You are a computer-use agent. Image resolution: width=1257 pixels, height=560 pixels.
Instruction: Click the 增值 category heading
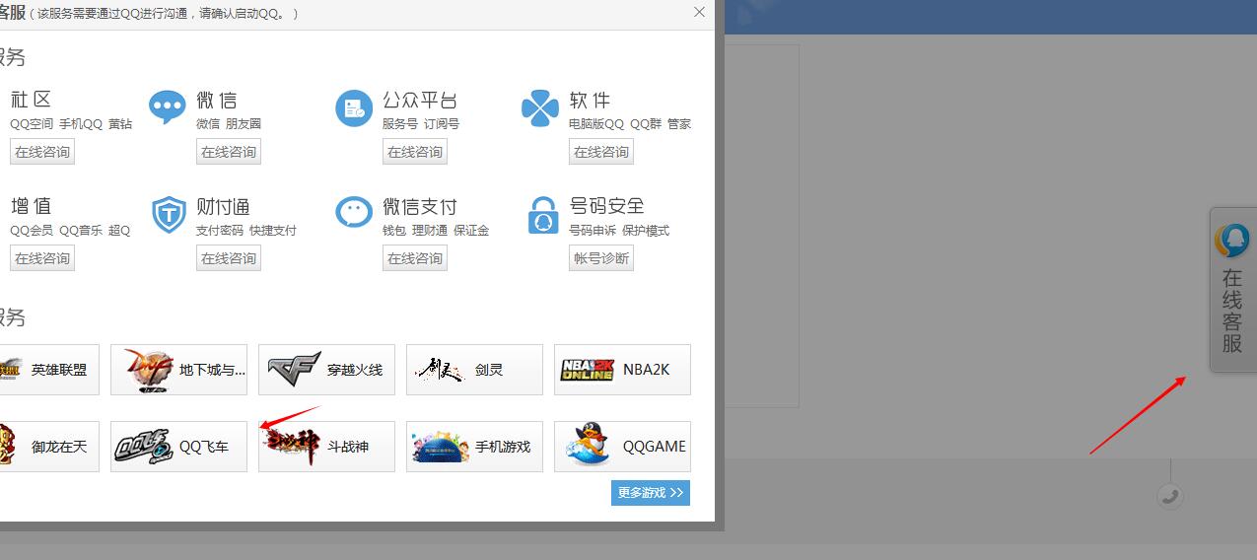31,206
